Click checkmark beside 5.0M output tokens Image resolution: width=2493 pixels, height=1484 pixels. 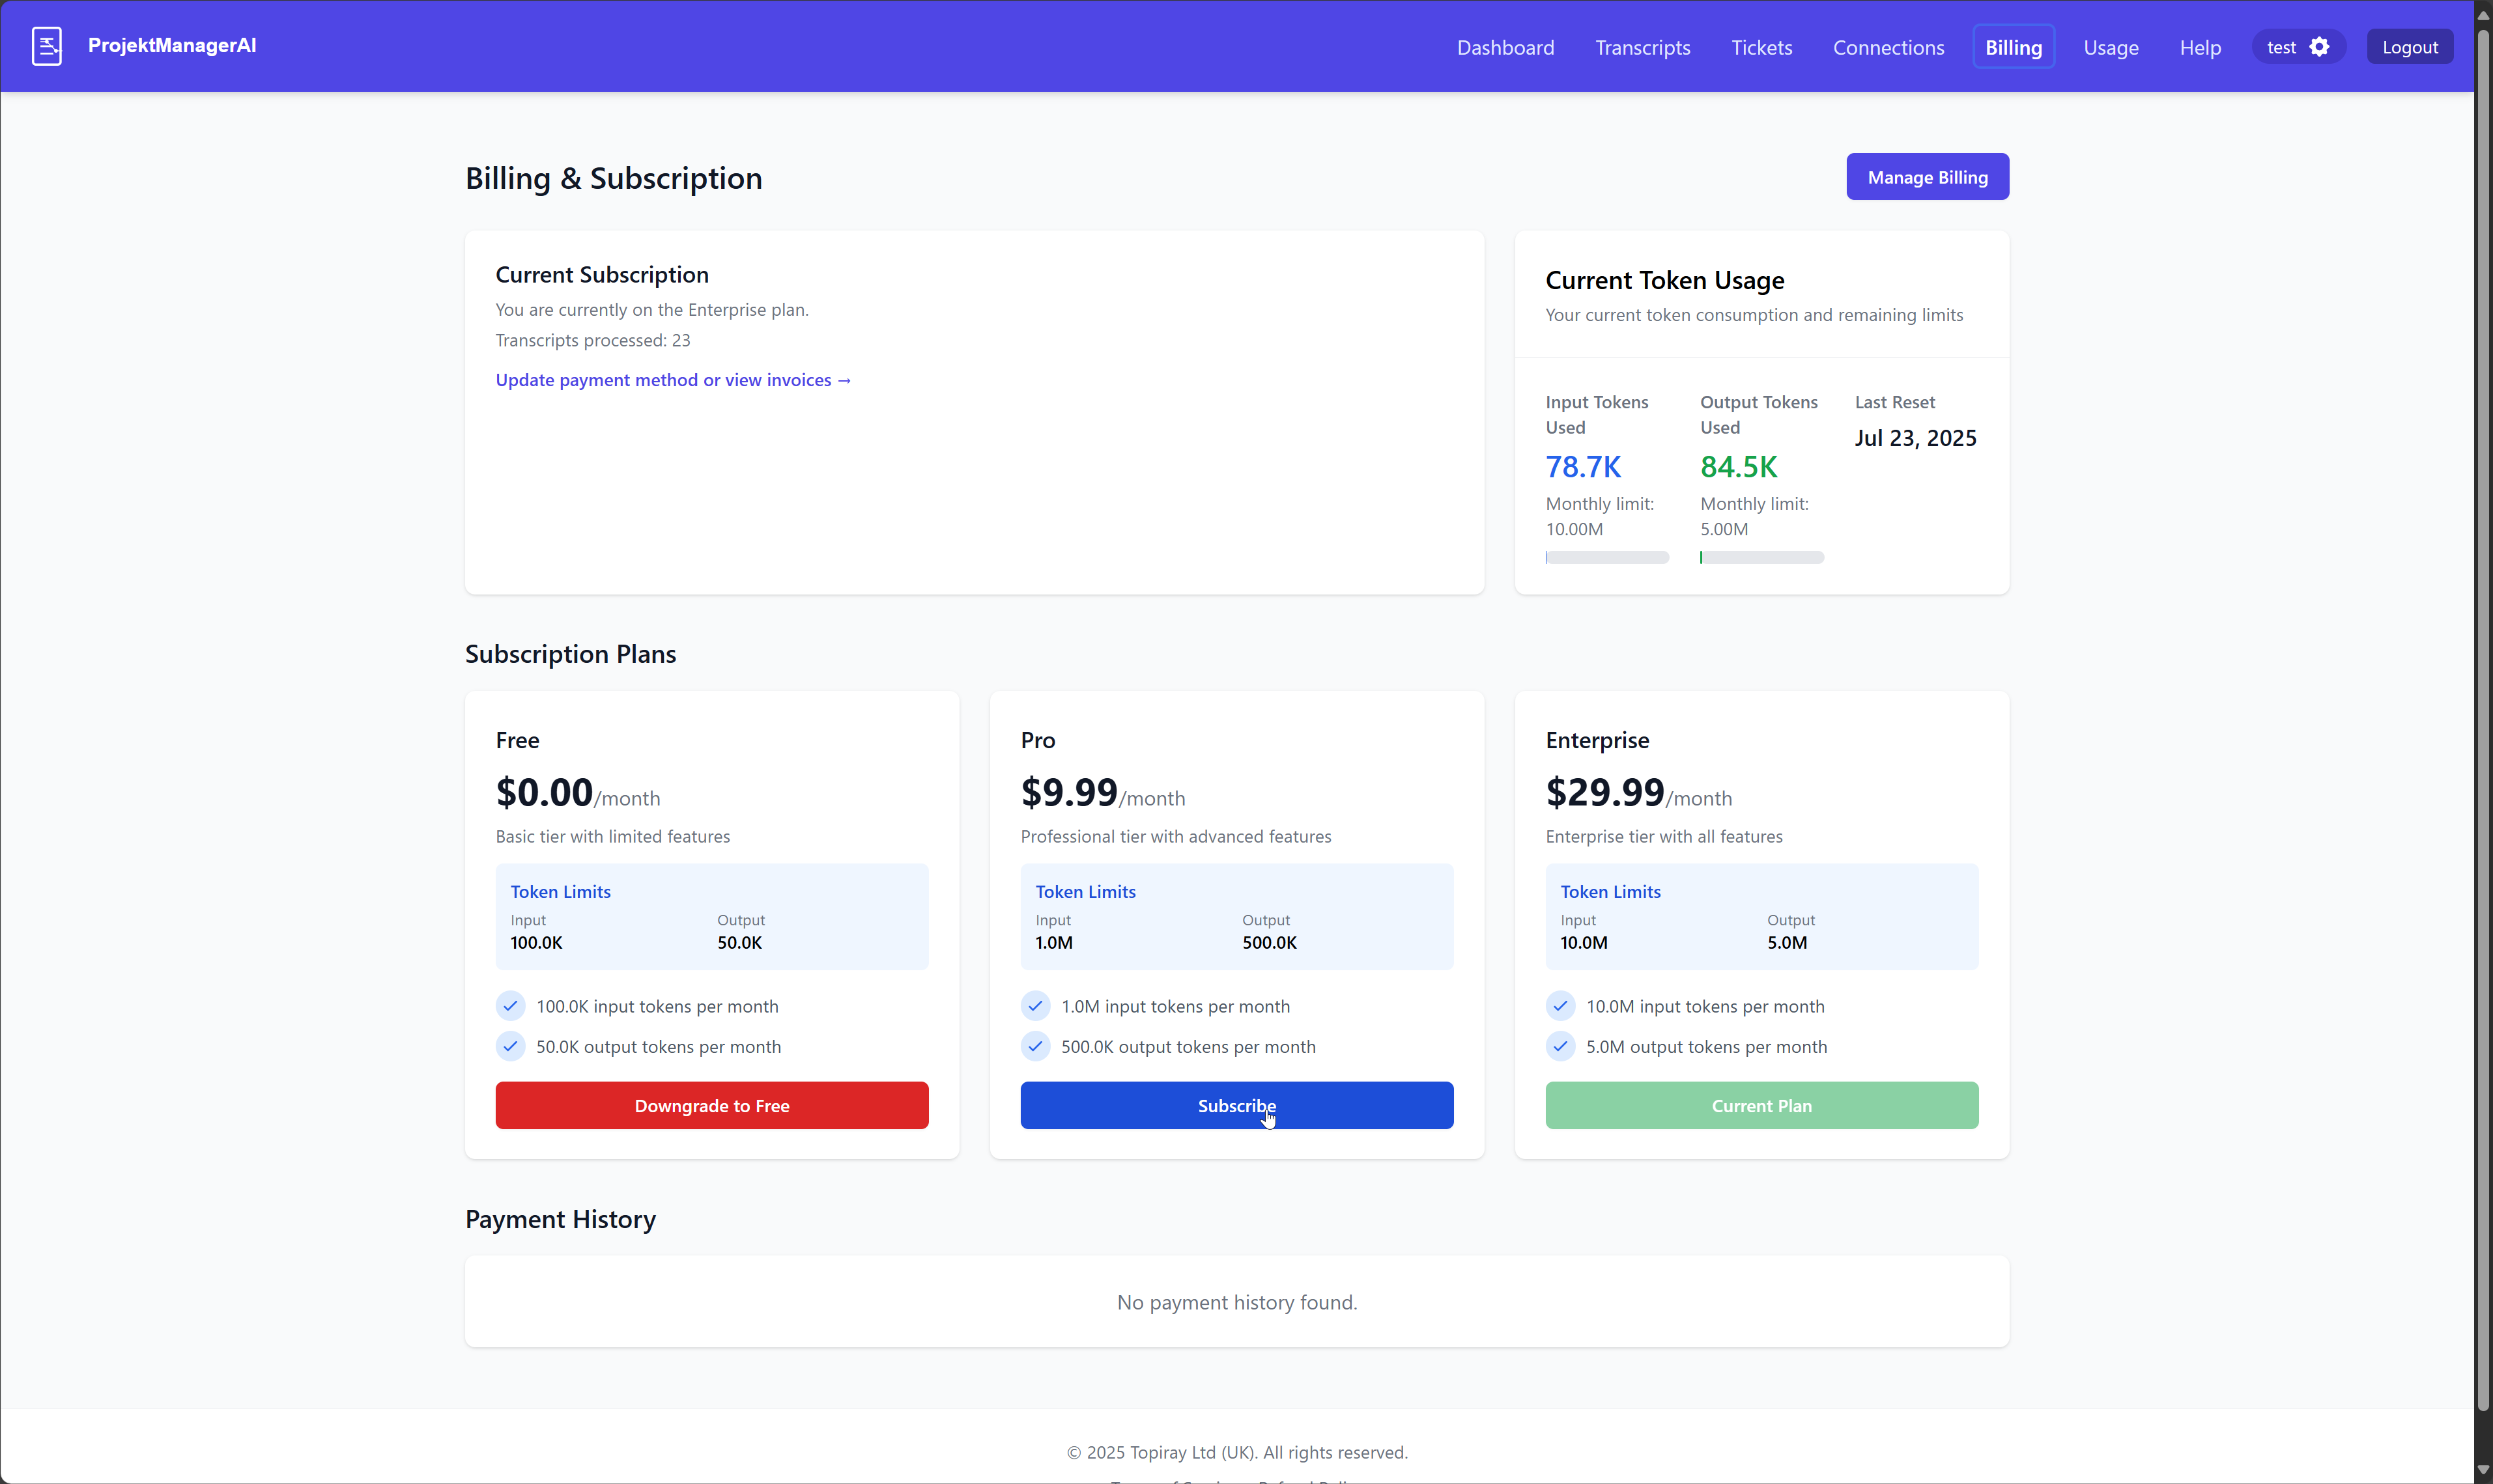pos(1561,1047)
